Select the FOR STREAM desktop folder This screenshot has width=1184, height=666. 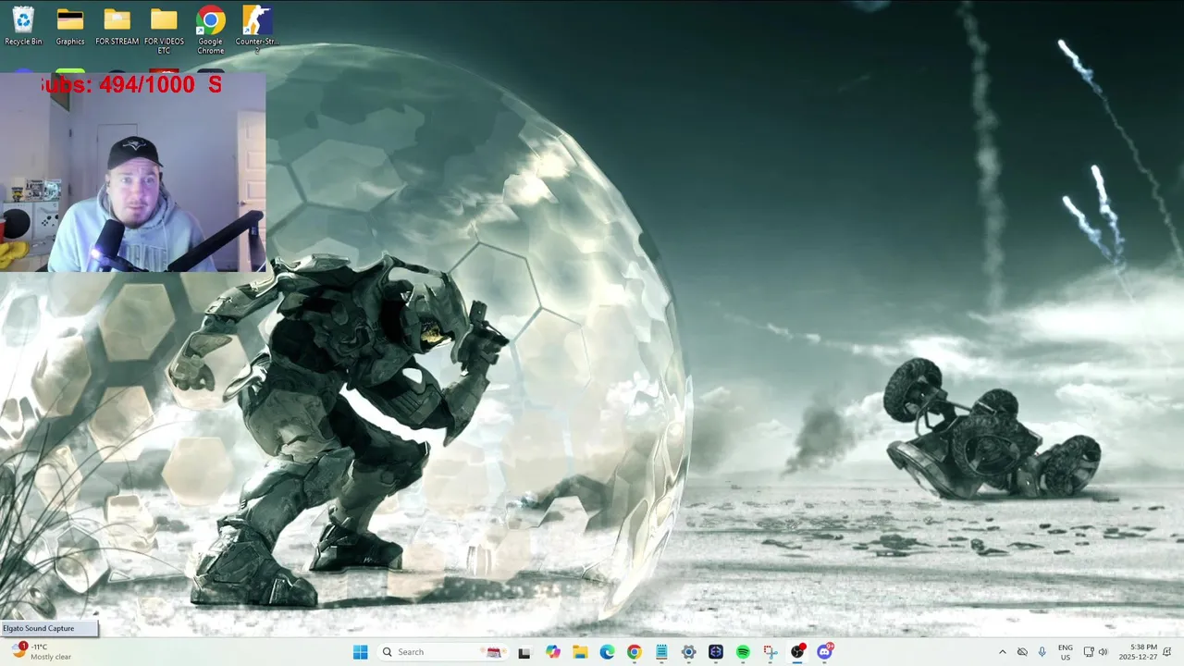point(117,26)
